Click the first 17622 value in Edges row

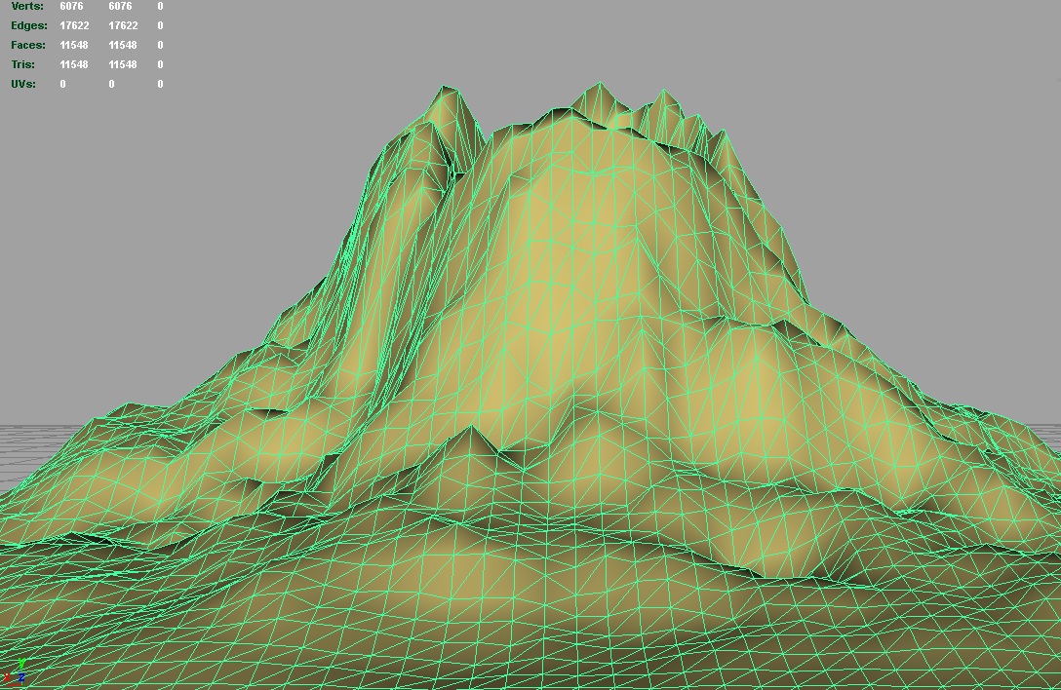tap(74, 25)
